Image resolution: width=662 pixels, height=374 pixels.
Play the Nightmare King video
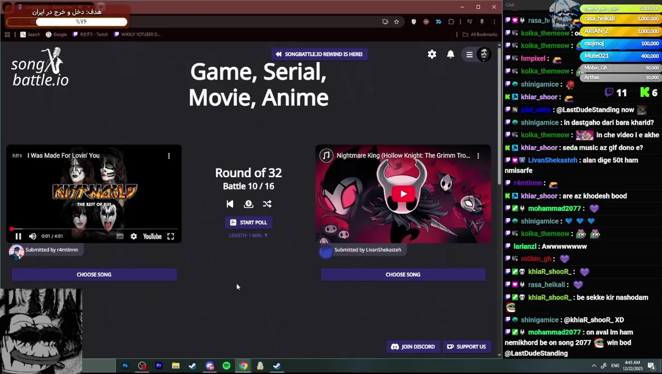pos(403,194)
